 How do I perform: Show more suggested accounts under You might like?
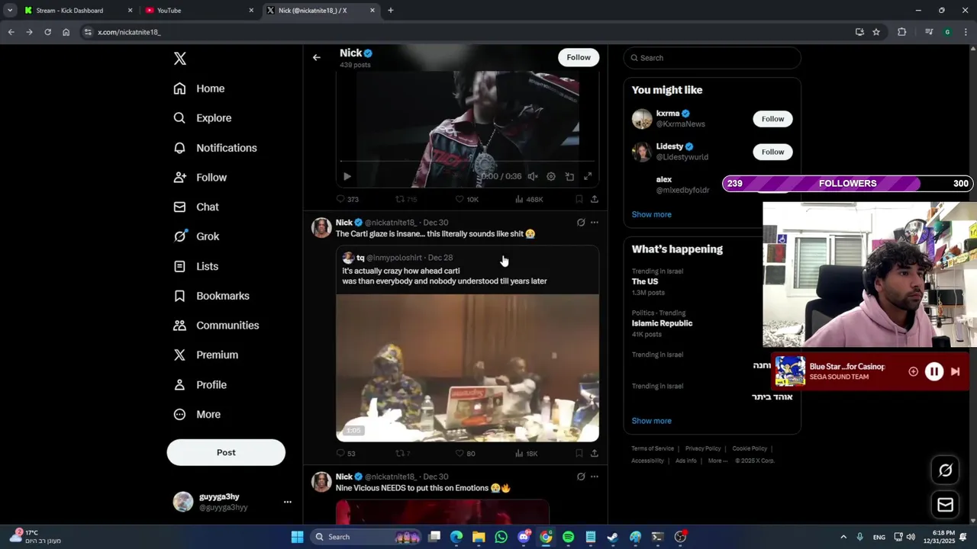coord(651,214)
